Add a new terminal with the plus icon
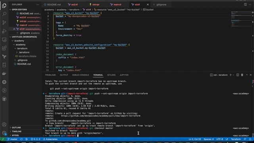 point(231,75)
